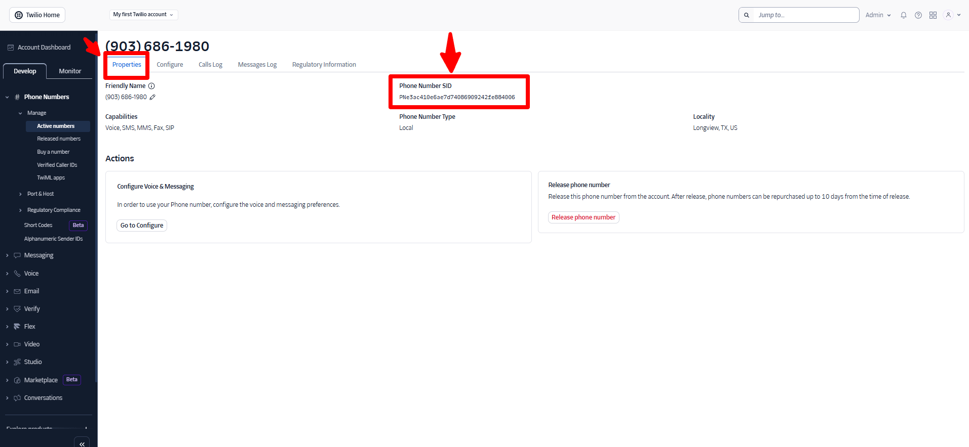Open My first Twilio account dropdown
The height and width of the screenshot is (447, 969).
pyautogui.click(x=143, y=15)
